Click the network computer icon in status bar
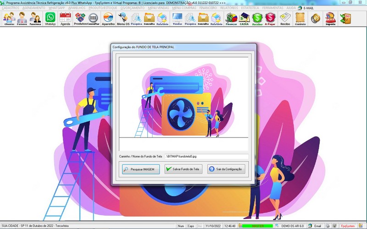Screen dimensions: 367x229 click(x=334, y=226)
